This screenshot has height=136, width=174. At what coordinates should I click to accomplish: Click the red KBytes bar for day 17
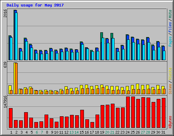[x=92, y=125]
